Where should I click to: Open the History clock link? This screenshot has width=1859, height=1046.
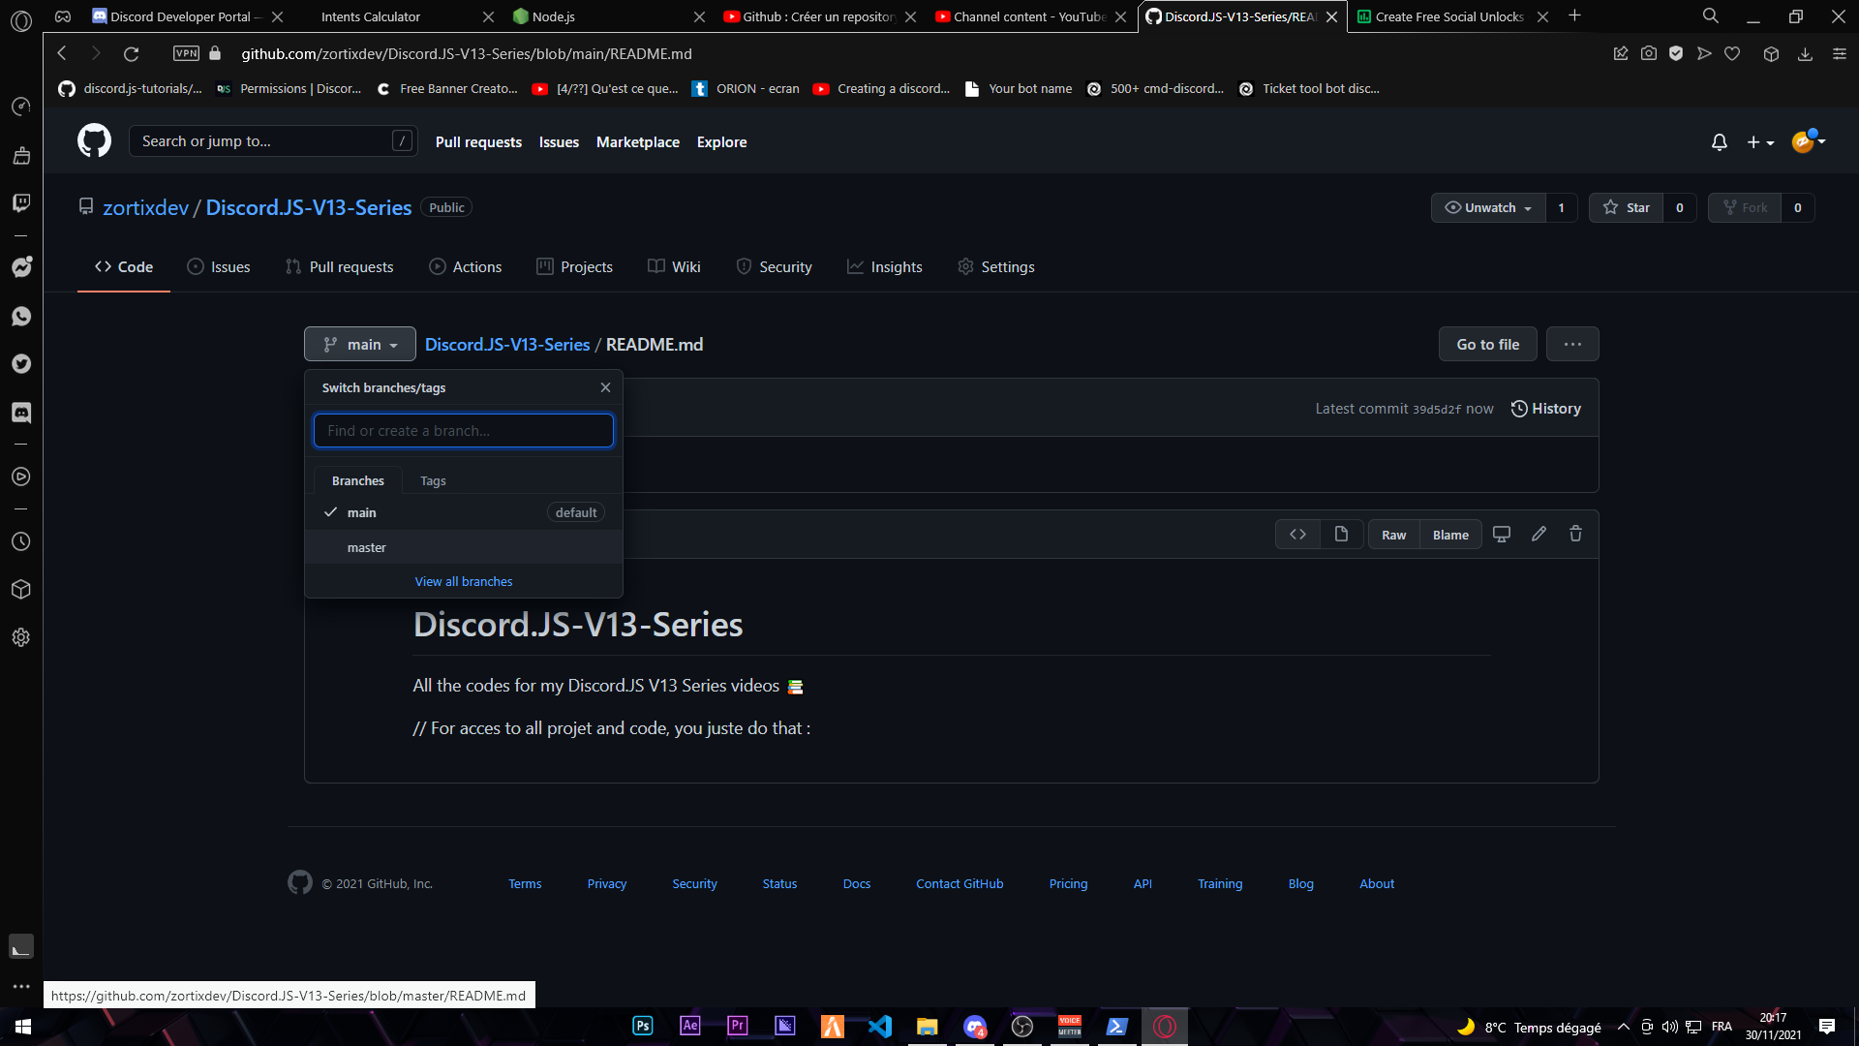click(x=1546, y=409)
